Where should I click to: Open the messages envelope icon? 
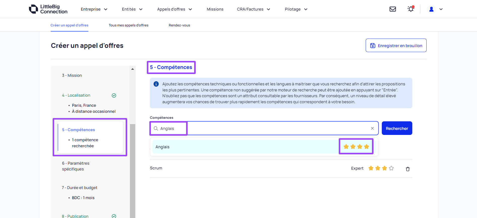click(393, 9)
